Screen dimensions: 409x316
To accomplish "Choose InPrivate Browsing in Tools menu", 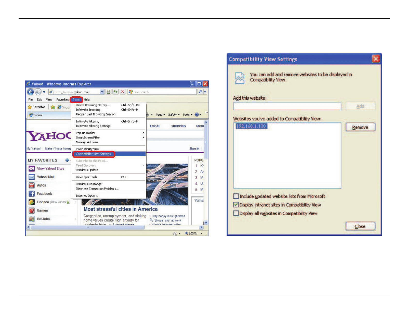I will pos(109,110).
